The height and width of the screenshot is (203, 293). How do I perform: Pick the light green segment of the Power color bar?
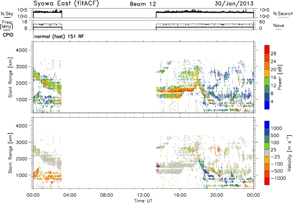[267, 81]
